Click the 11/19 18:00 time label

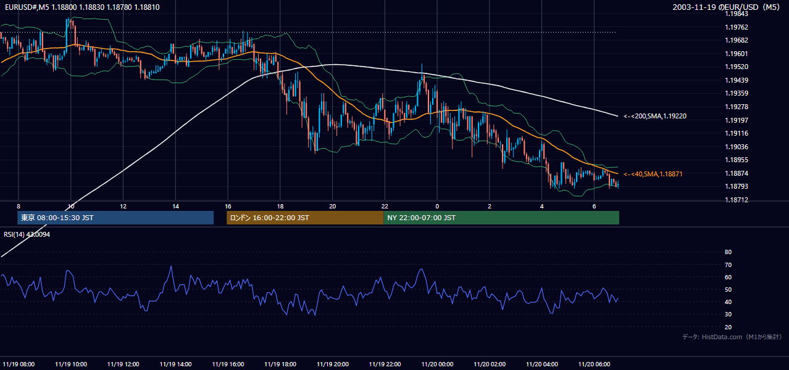click(280, 364)
